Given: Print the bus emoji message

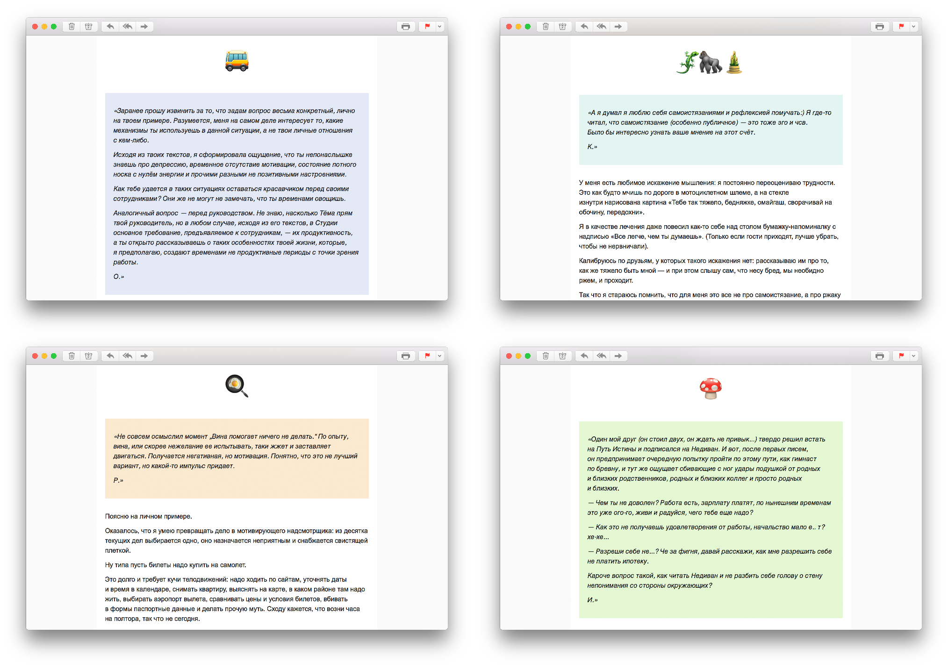Looking at the screenshot, I should pos(406,27).
